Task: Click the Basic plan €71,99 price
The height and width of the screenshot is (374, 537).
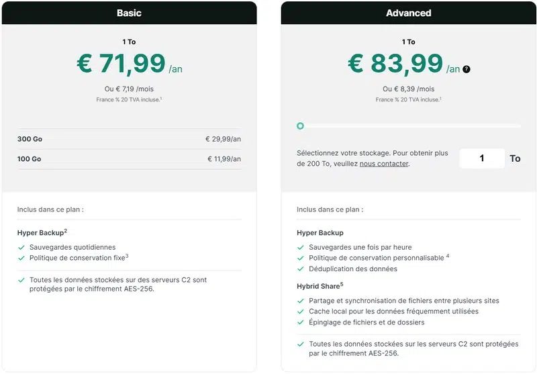Action: click(x=121, y=64)
